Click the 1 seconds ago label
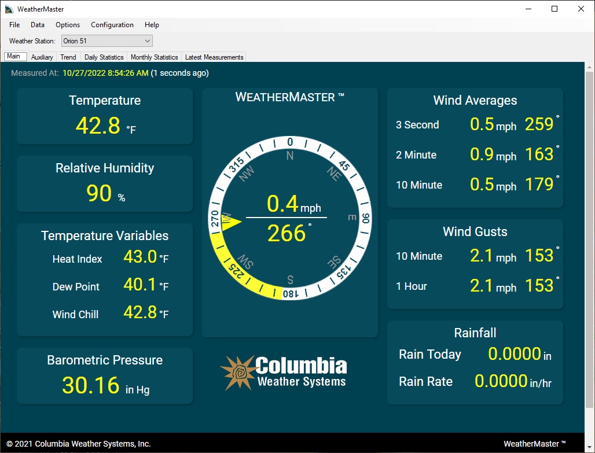This screenshot has width=595, height=453. pyautogui.click(x=180, y=73)
